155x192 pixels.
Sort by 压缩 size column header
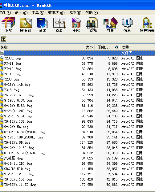coord(107,47)
